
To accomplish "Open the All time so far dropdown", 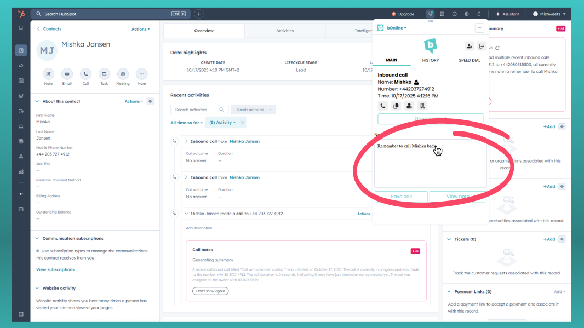I will [x=186, y=123].
